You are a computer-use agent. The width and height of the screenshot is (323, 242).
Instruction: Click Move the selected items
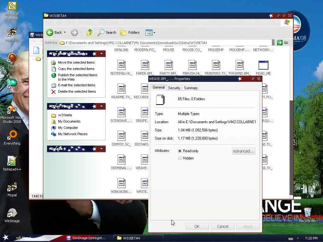(x=76, y=62)
